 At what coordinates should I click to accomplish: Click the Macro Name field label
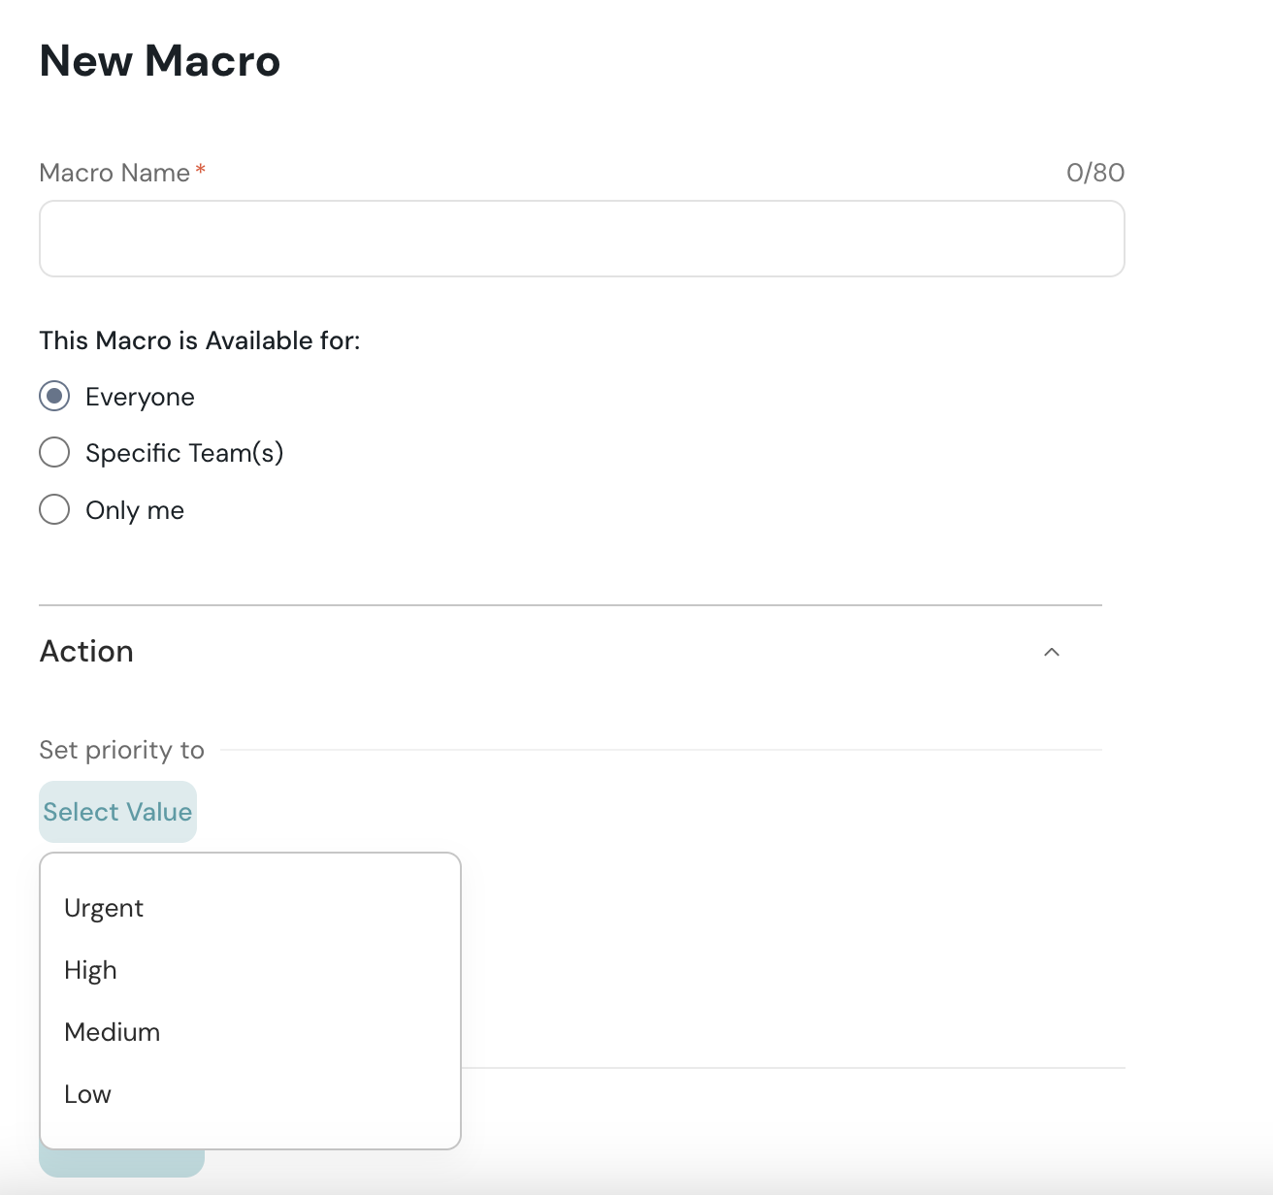(114, 173)
